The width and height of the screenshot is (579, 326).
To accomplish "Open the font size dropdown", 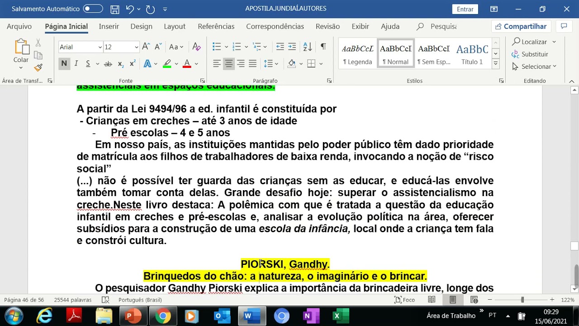I will point(136,47).
